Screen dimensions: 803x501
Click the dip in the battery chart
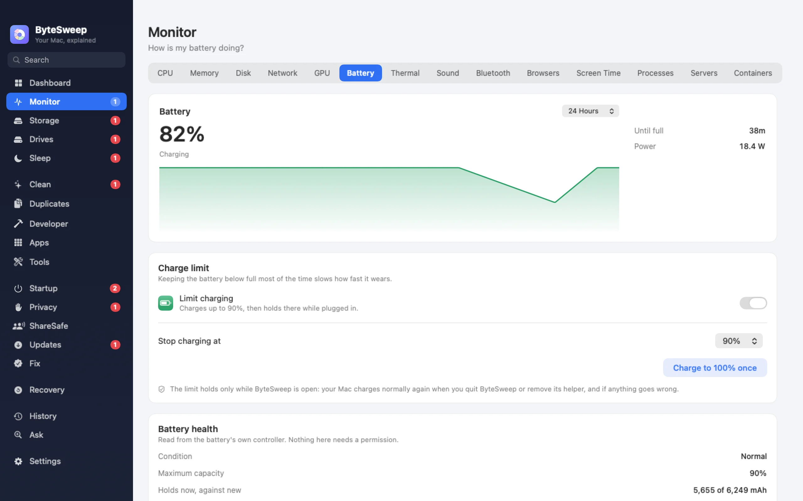(x=555, y=202)
